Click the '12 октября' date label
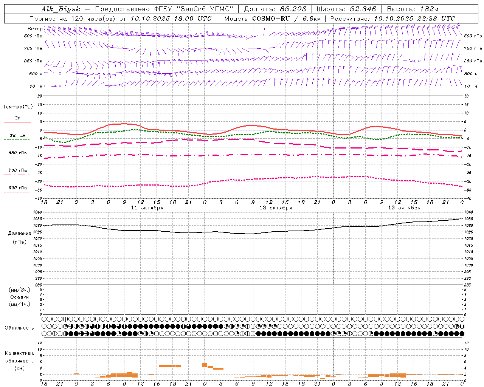484x387 pixels. tap(276, 208)
